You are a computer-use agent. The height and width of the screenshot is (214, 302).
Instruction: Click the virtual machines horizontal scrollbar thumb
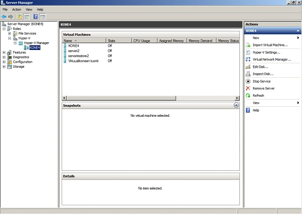pos(122,98)
